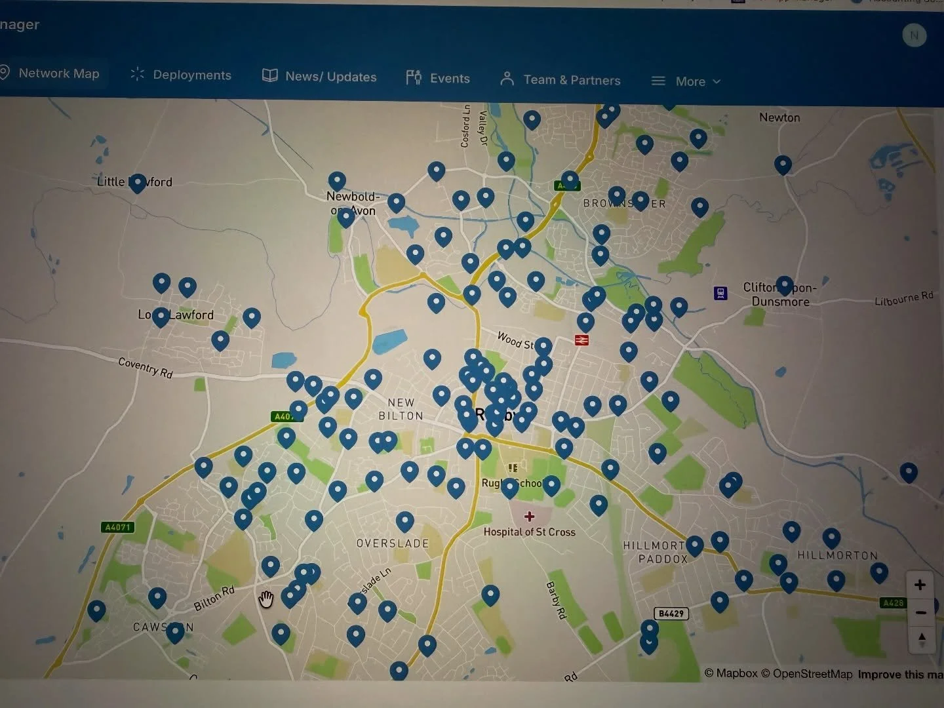
Task: Select the pin beside Hillmorton Paddox label
Action: (694, 545)
